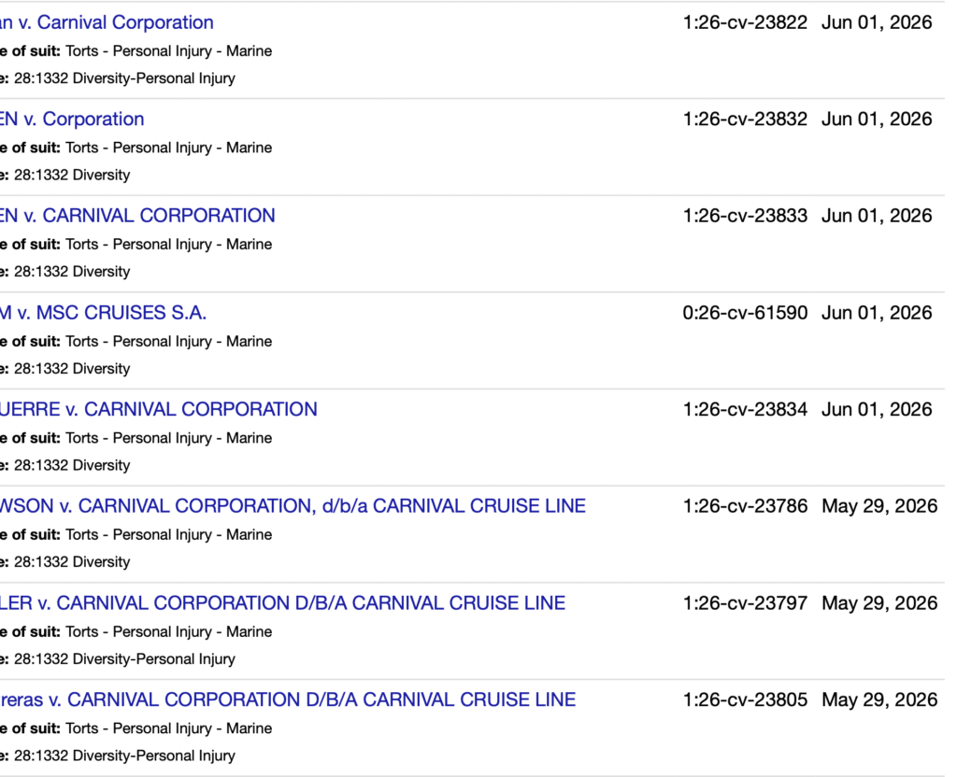Click the May 29, 2026 date for case 1:26-cv-23786
Image resolution: width=957 pixels, height=777 pixels.
[879, 506]
